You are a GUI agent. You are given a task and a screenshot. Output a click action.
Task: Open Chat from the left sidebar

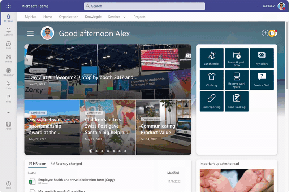point(8,45)
